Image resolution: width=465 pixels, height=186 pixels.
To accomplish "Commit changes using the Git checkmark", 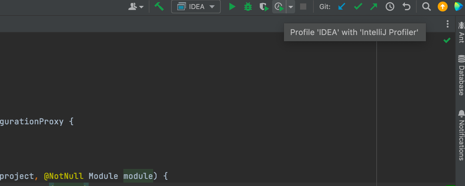I will [358, 7].
